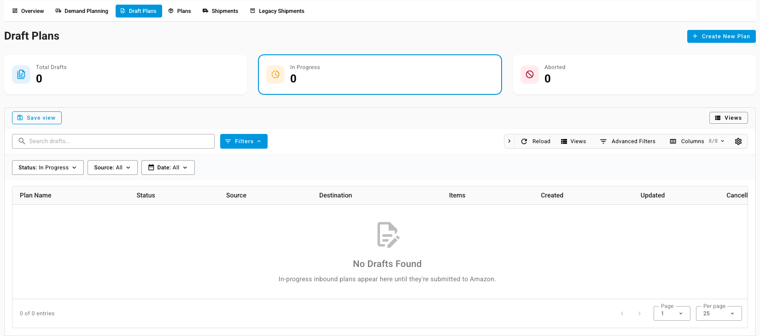
Task: Click the Save view button
Action: 37,118
